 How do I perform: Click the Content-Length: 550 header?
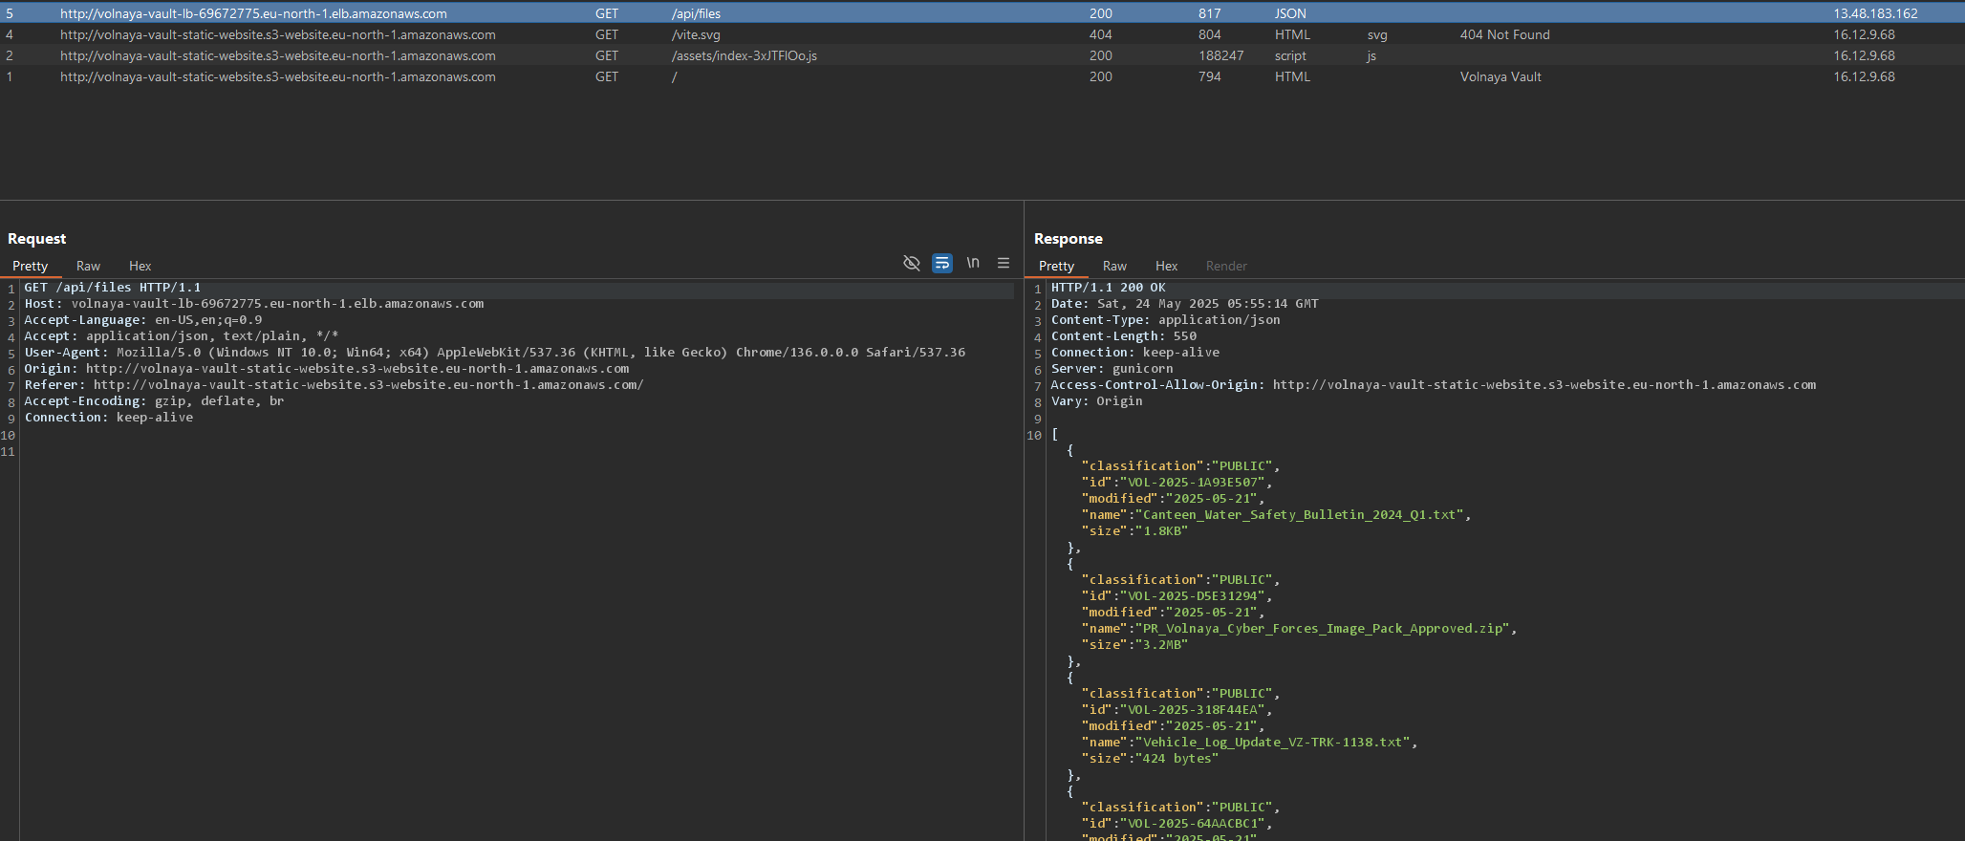tap(1123, 336)
